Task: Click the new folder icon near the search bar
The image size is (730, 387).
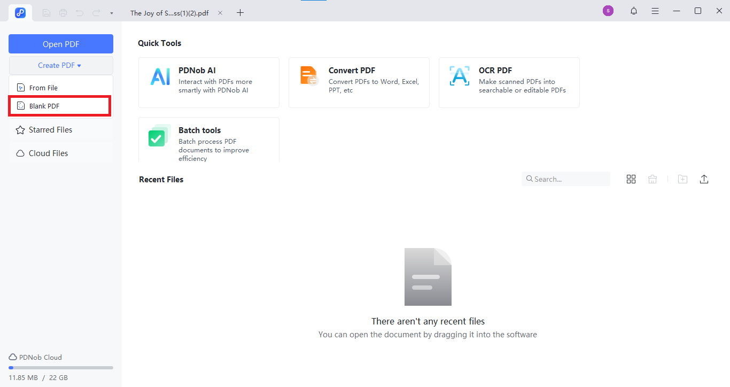Action: (x=682, y=179)
